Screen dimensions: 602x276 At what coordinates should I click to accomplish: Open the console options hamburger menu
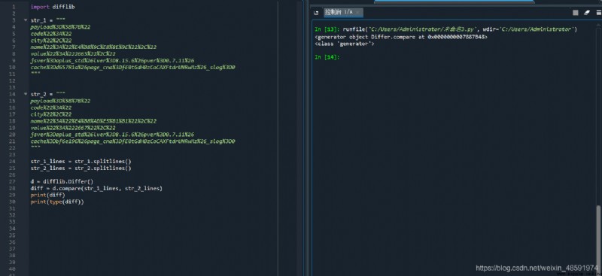tap(599, 13)
